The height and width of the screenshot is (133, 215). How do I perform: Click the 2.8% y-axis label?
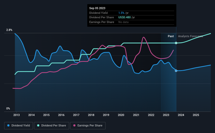pyautogui.click(x=9, y=30)
